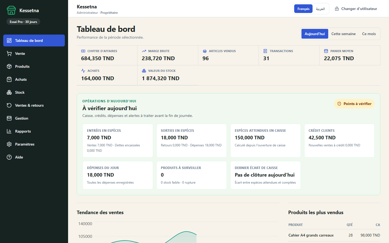
Task: Click Changer d'utilisateur button
Action: (356, 9)
